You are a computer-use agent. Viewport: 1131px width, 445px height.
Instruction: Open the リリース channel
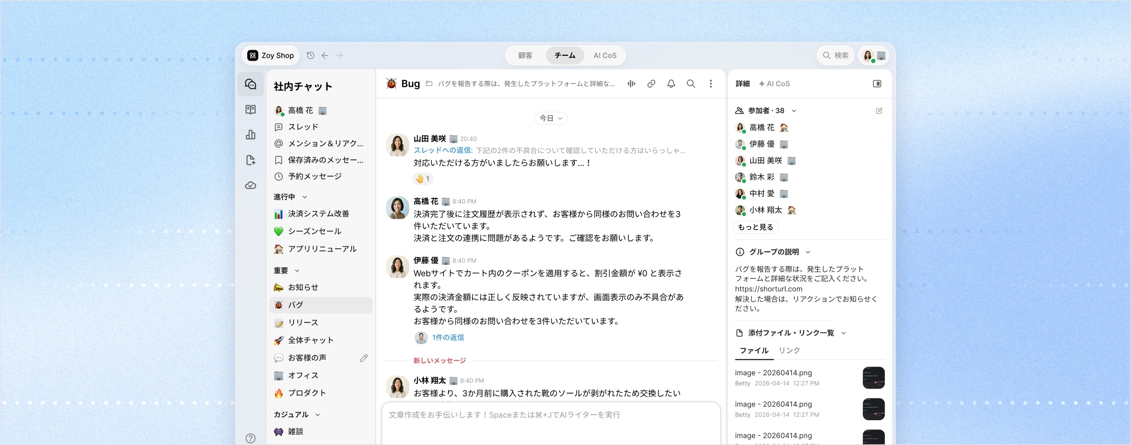(321, 322)
